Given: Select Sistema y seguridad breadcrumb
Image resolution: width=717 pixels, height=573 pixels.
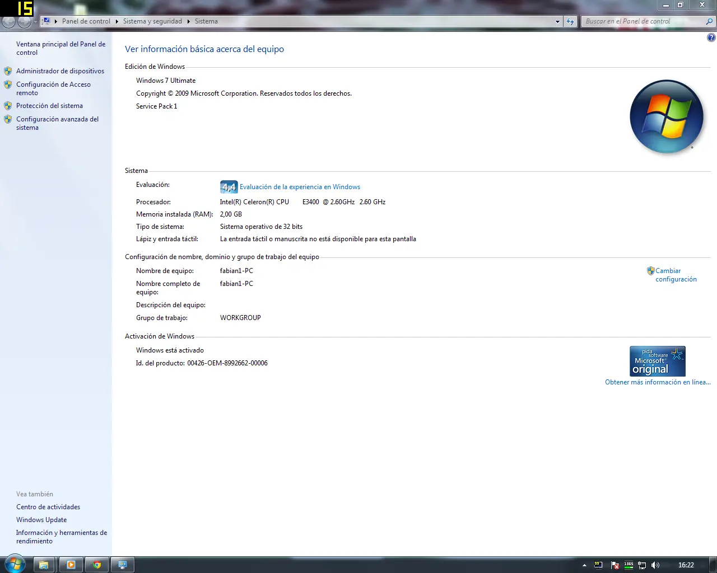Looking at the screenshot, I should (152, 21).
